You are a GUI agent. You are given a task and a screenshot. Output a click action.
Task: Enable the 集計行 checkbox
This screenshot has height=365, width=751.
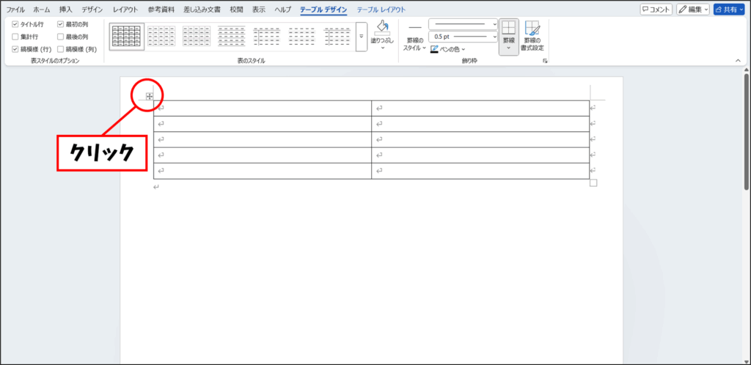point(16,37)
